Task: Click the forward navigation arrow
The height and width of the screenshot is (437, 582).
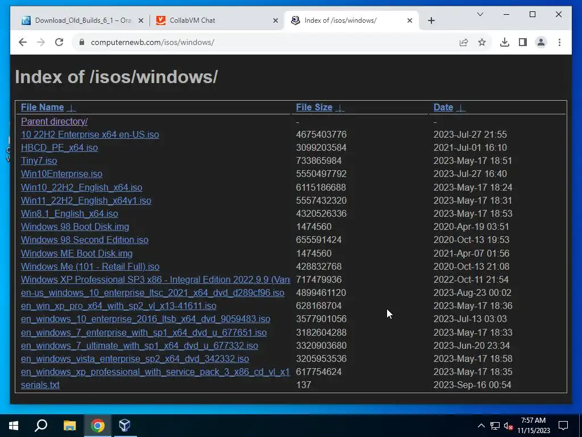Action: pyautogui.click(x=41, y=42)
